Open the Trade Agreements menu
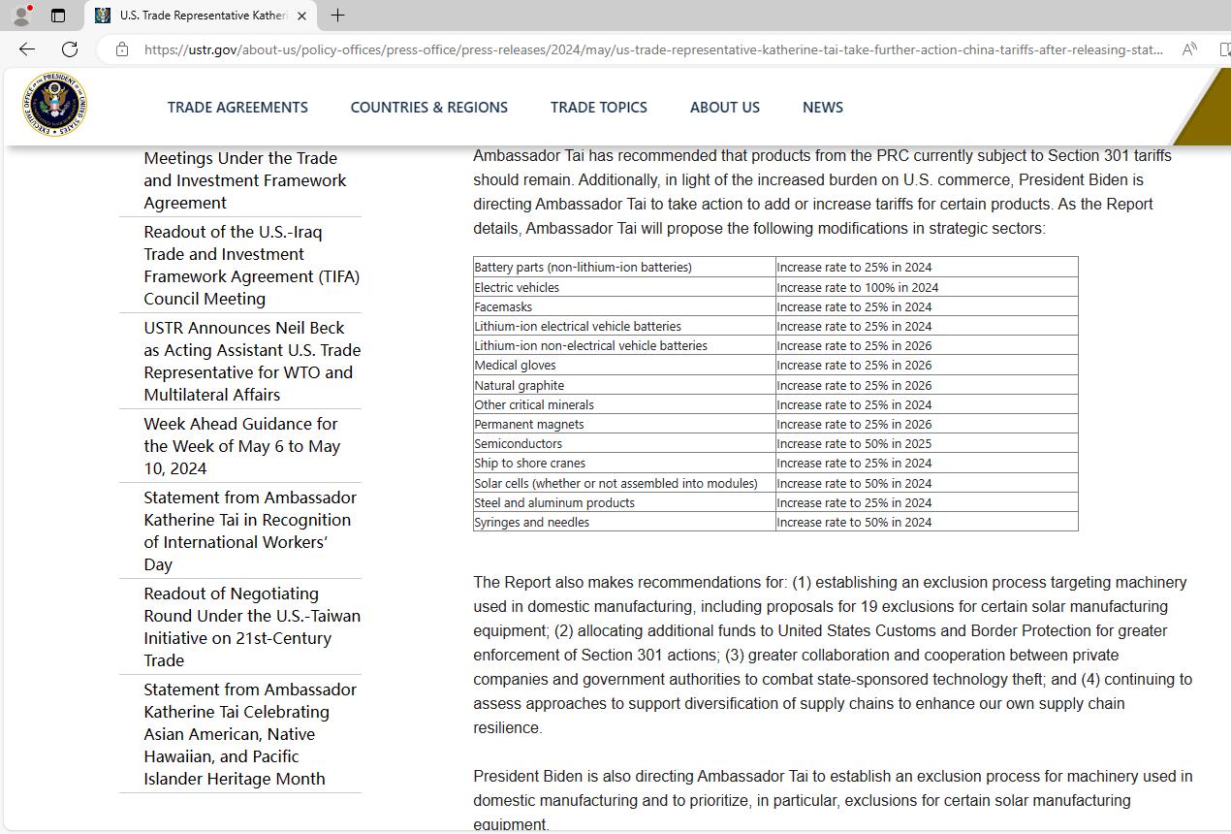 [x=237, y=108]
